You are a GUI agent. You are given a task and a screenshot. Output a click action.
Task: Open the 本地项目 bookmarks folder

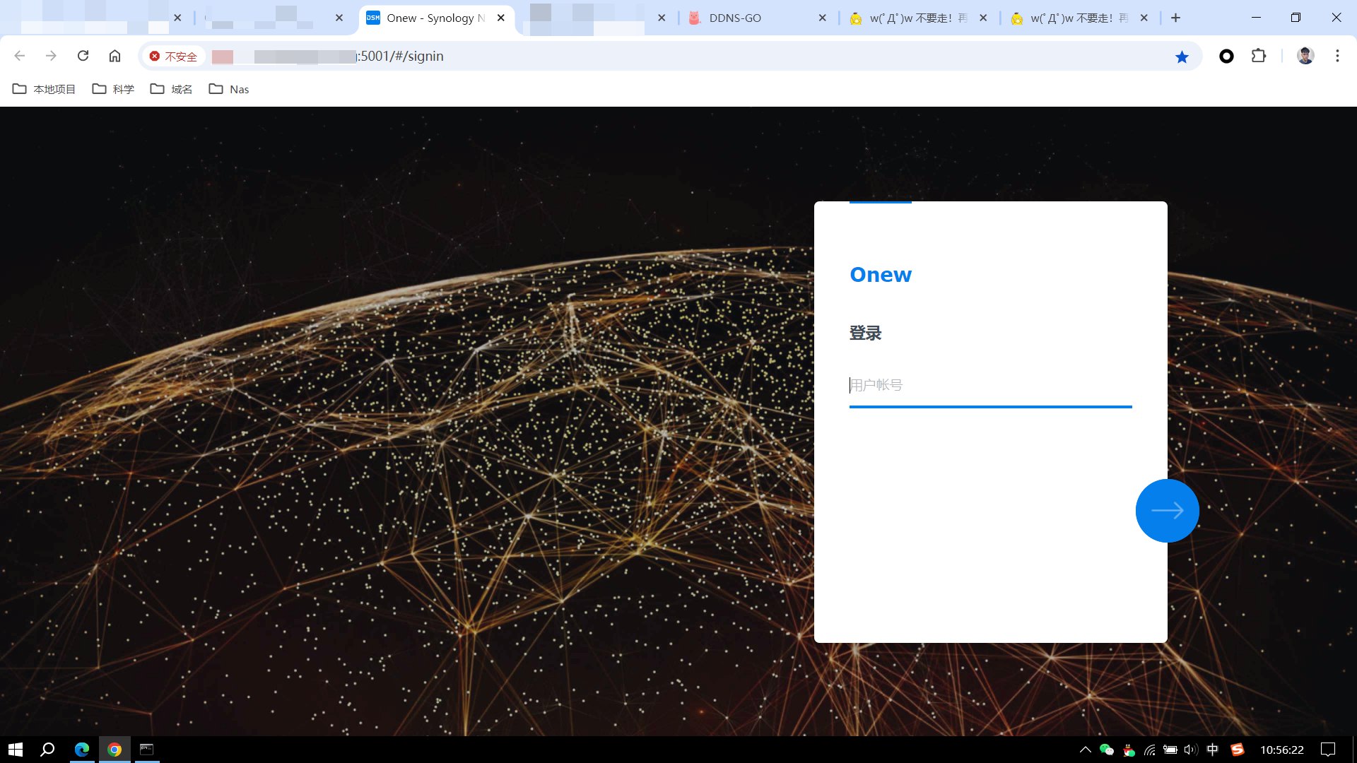tap(44, 89)
